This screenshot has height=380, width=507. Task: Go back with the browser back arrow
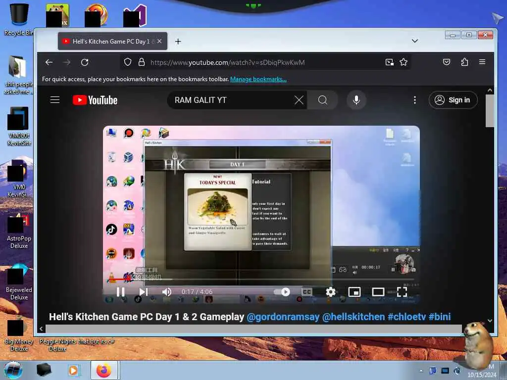49,62
